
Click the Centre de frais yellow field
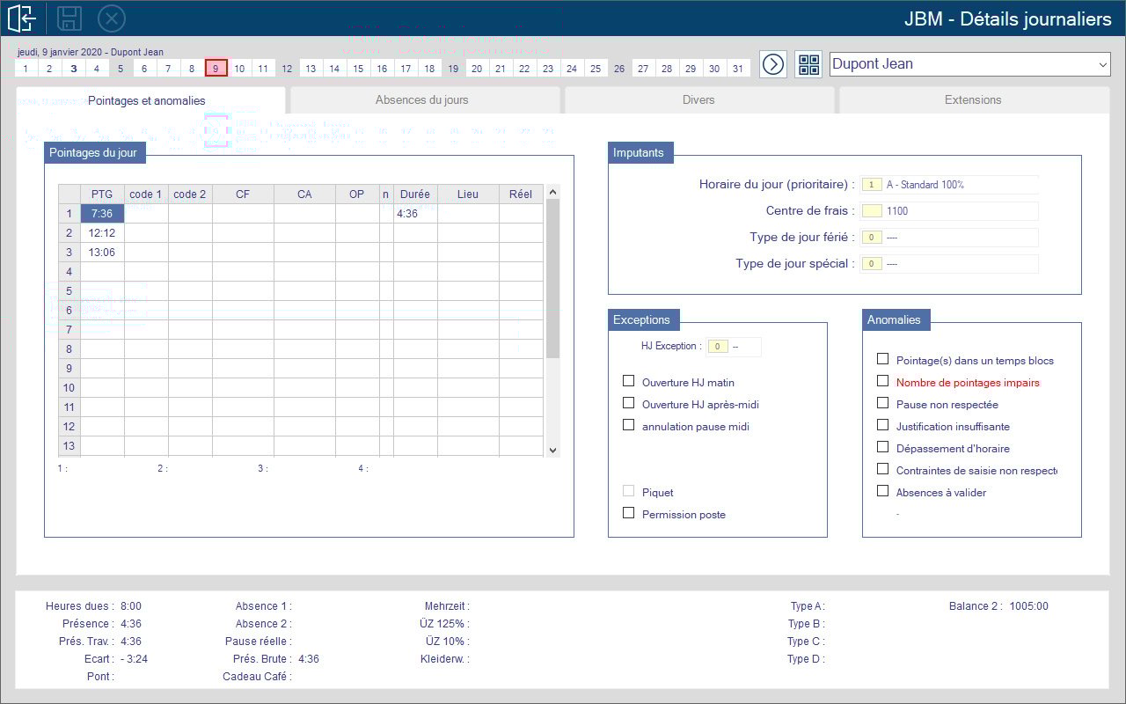coord(872,211)
